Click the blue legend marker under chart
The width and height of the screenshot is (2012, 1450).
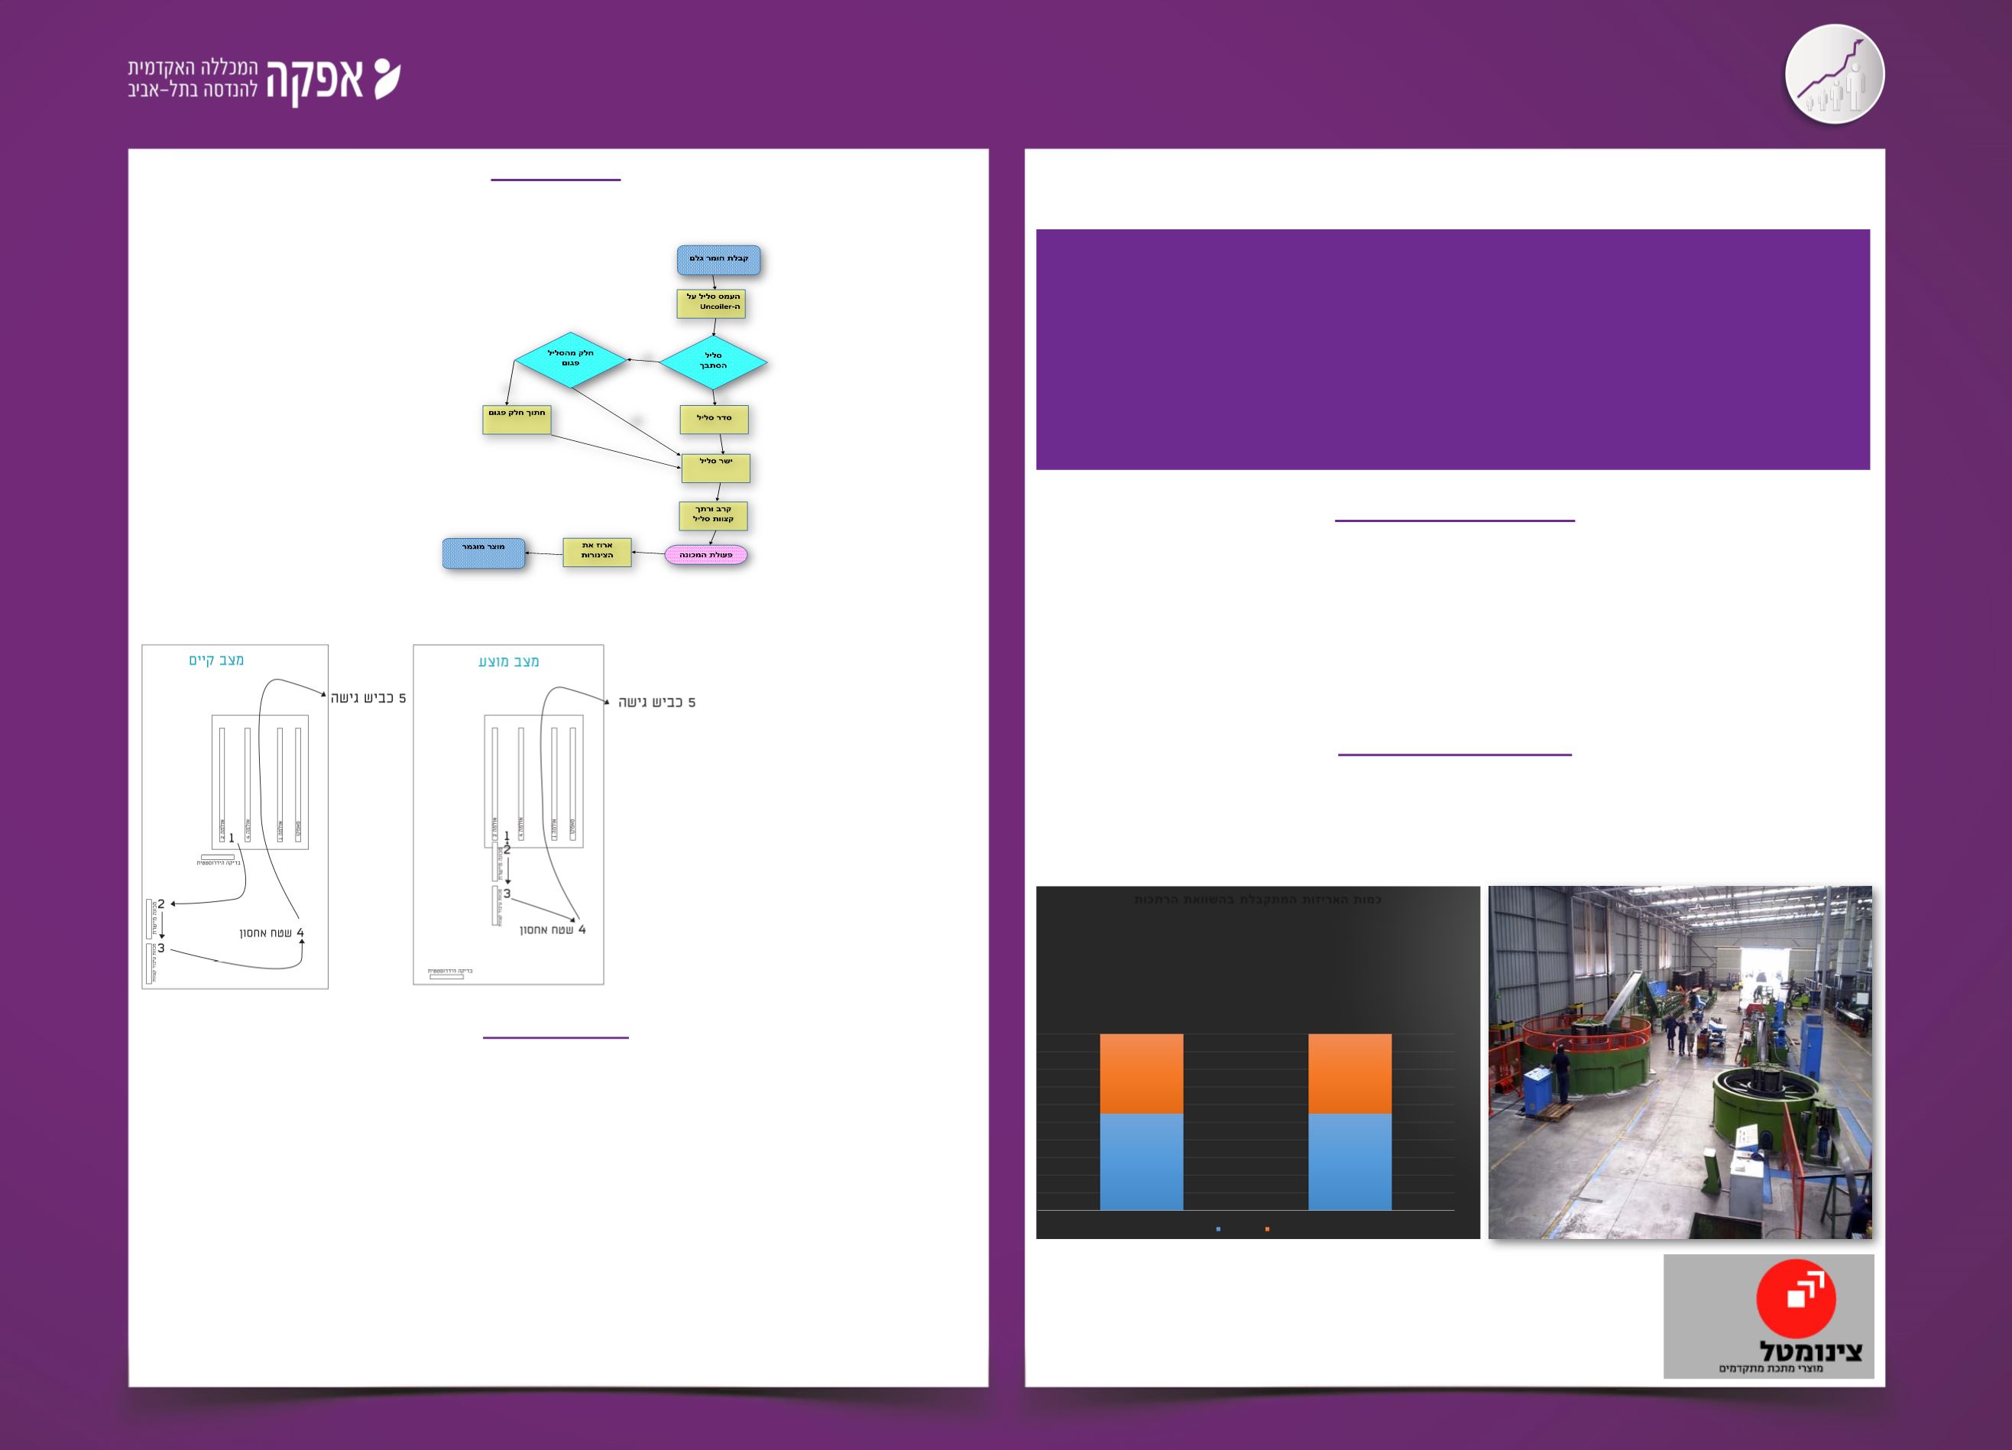(x=1218, y=1229)
